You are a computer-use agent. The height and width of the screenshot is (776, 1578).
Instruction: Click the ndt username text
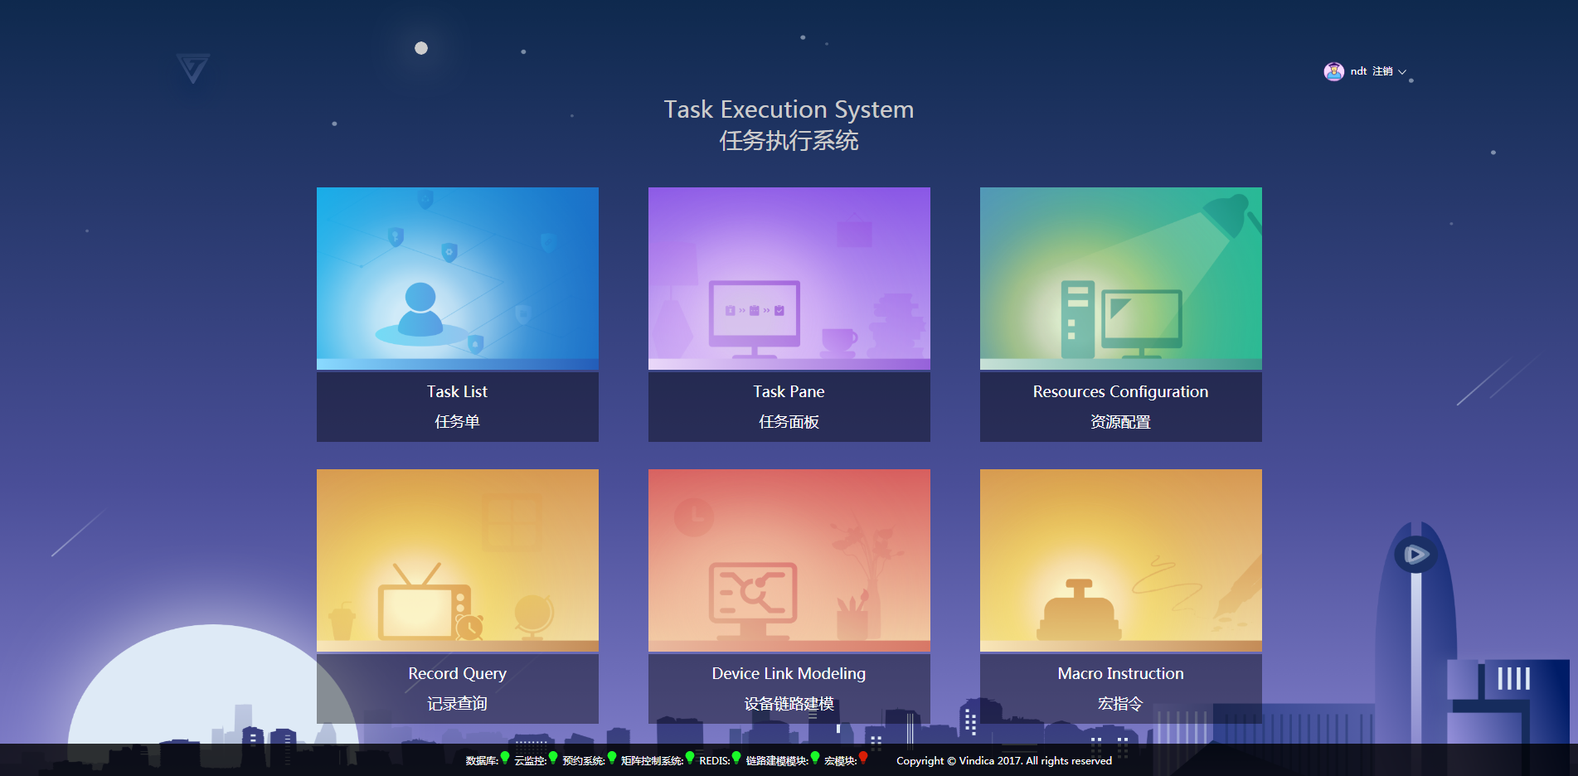tap(1358, 72)
